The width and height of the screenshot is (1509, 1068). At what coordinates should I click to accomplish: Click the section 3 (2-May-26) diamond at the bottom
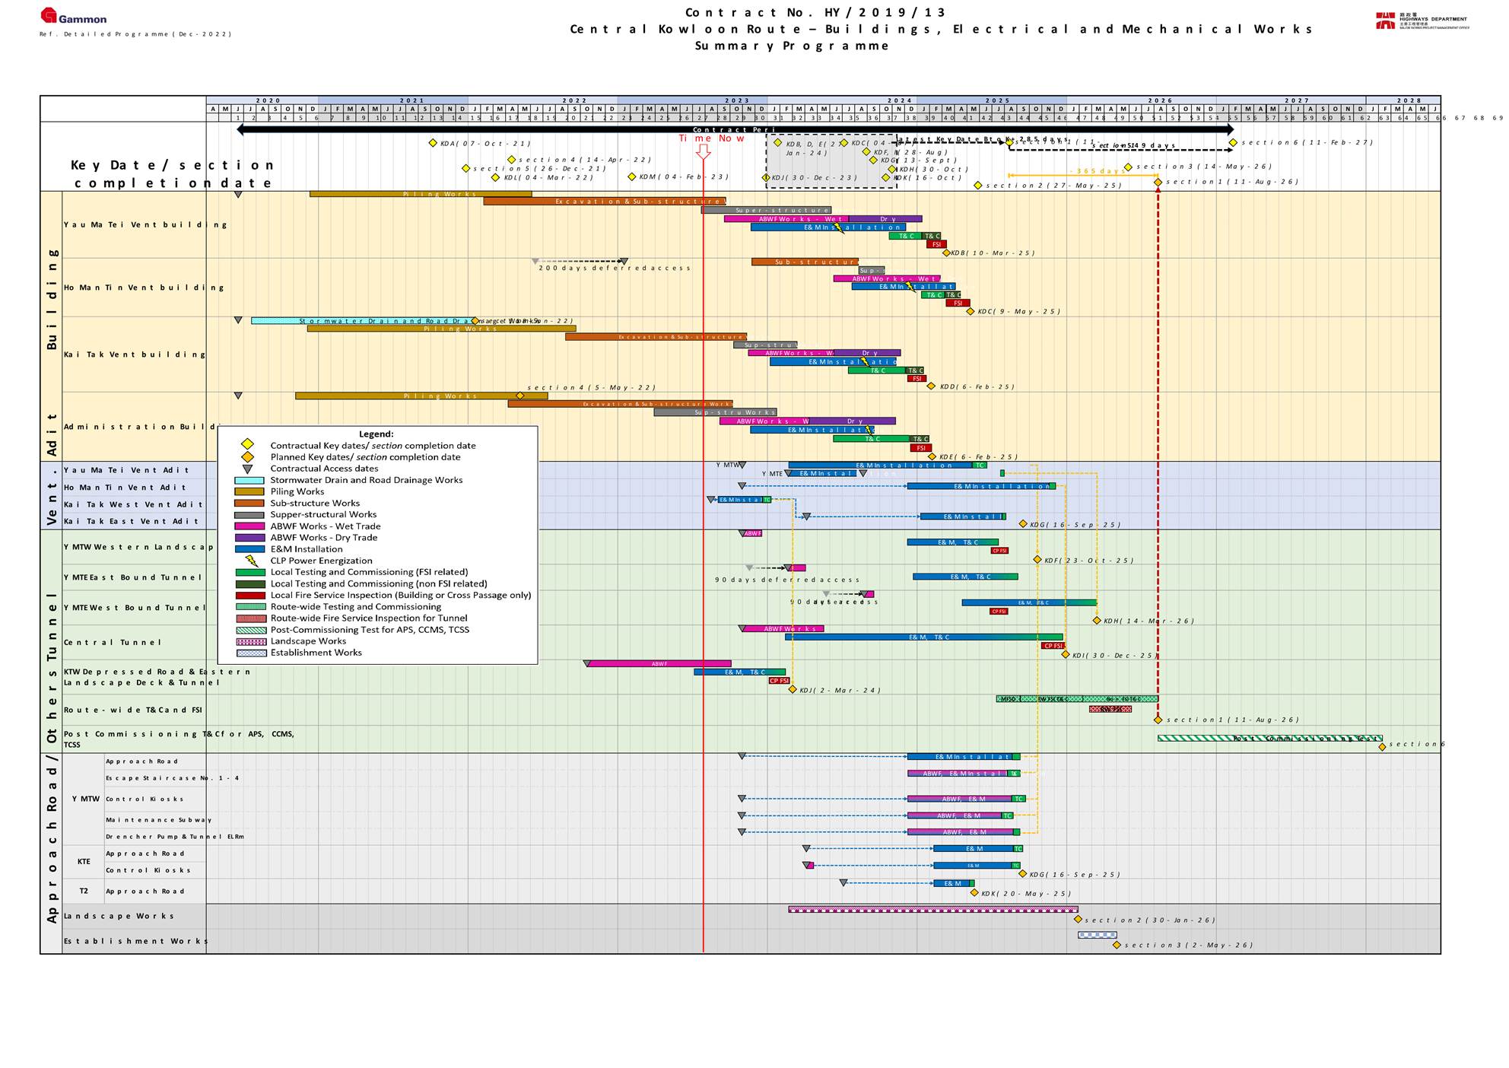click(1117, 945)
